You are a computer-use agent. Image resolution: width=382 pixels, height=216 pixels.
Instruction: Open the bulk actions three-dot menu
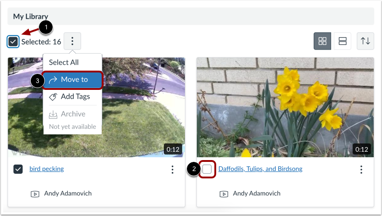pos(72,41)
